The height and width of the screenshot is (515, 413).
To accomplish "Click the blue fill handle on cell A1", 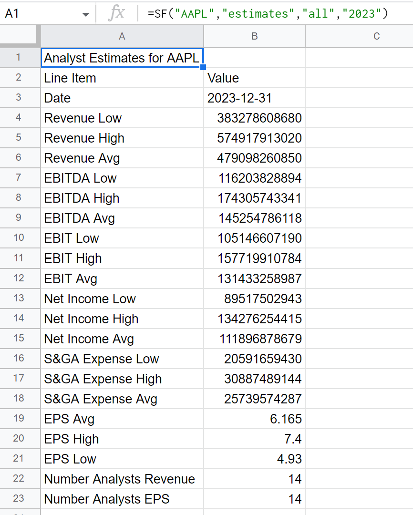I will coord(203,67).
